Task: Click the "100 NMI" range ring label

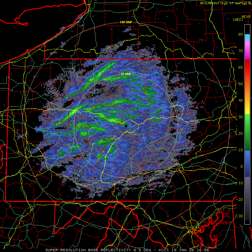Action: click(x=126, y=22)
